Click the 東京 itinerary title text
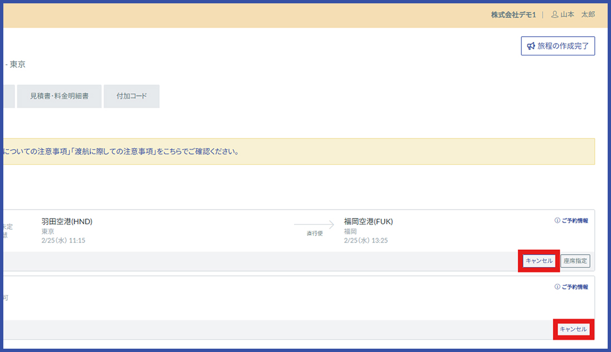Viewport: 611px width, 352px height. [17, 65]
